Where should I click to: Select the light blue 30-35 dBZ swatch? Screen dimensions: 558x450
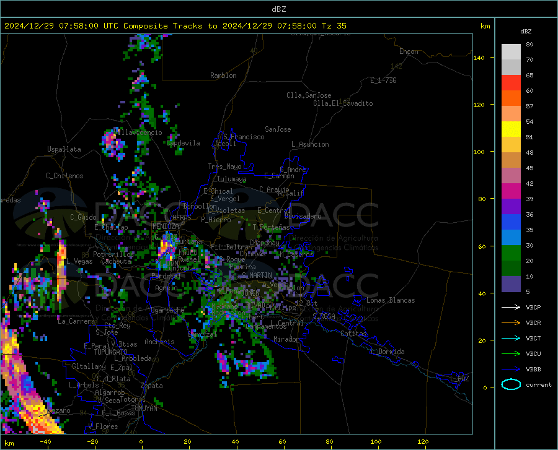tap(511, 238)
